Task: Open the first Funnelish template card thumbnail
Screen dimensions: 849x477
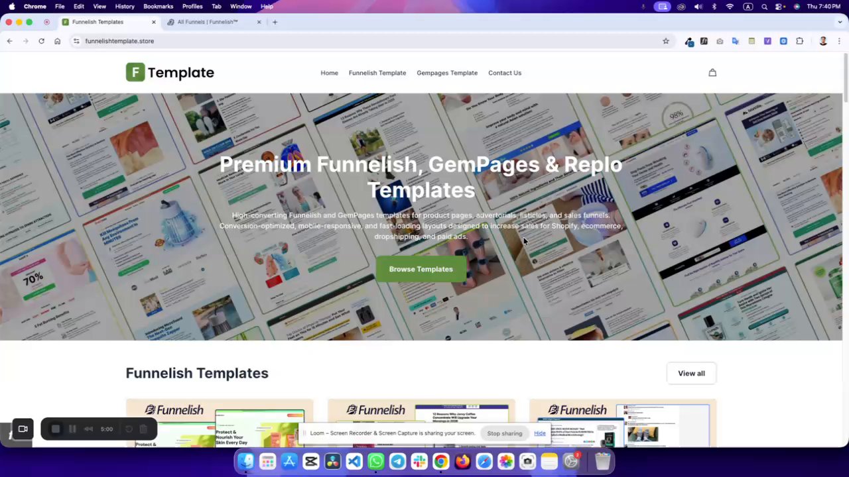Action: click(220, 423)
